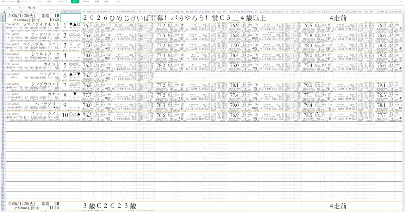Select the horse name カイラシ

pos(52,64)
